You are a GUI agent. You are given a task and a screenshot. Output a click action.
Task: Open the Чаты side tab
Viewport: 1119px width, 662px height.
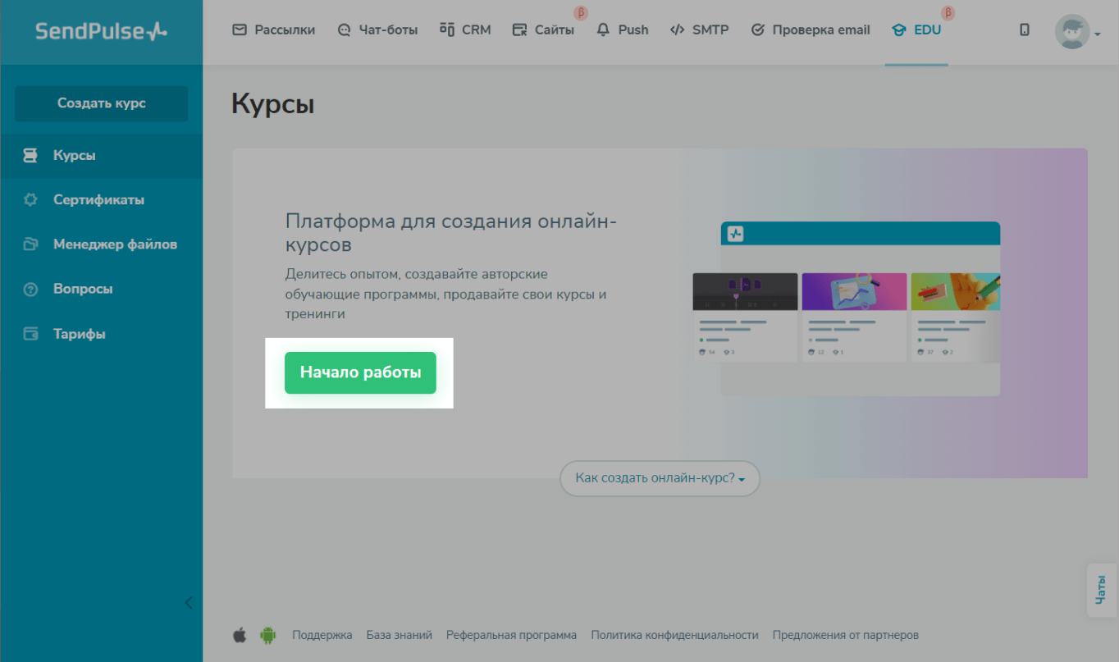1102,590
